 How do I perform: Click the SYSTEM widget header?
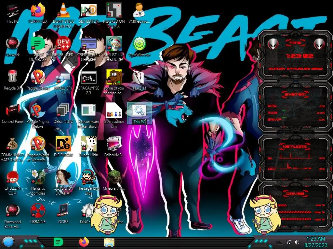[295, 94]
